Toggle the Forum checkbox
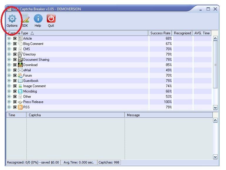Image resolution: width=226 pixels, height=170 pixels. [15, 75]
